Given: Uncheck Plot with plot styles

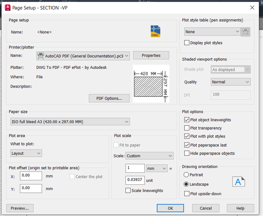Looking at the screenshot, I should (x=187, y=136).
